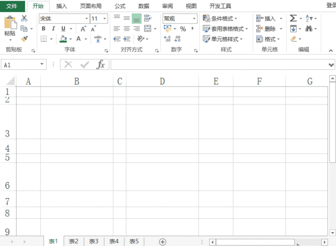
Task: Expand the formula bar chevron
Action: click(331, 65)
